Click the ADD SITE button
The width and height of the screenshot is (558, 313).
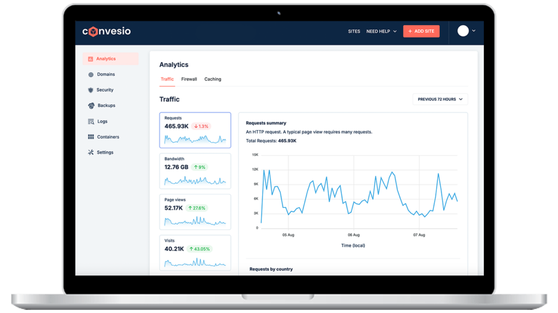click(x=421, y=32)
